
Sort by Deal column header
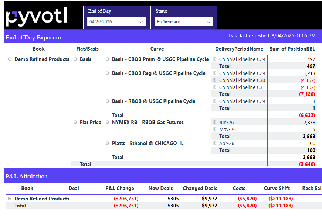pos(74,188)
